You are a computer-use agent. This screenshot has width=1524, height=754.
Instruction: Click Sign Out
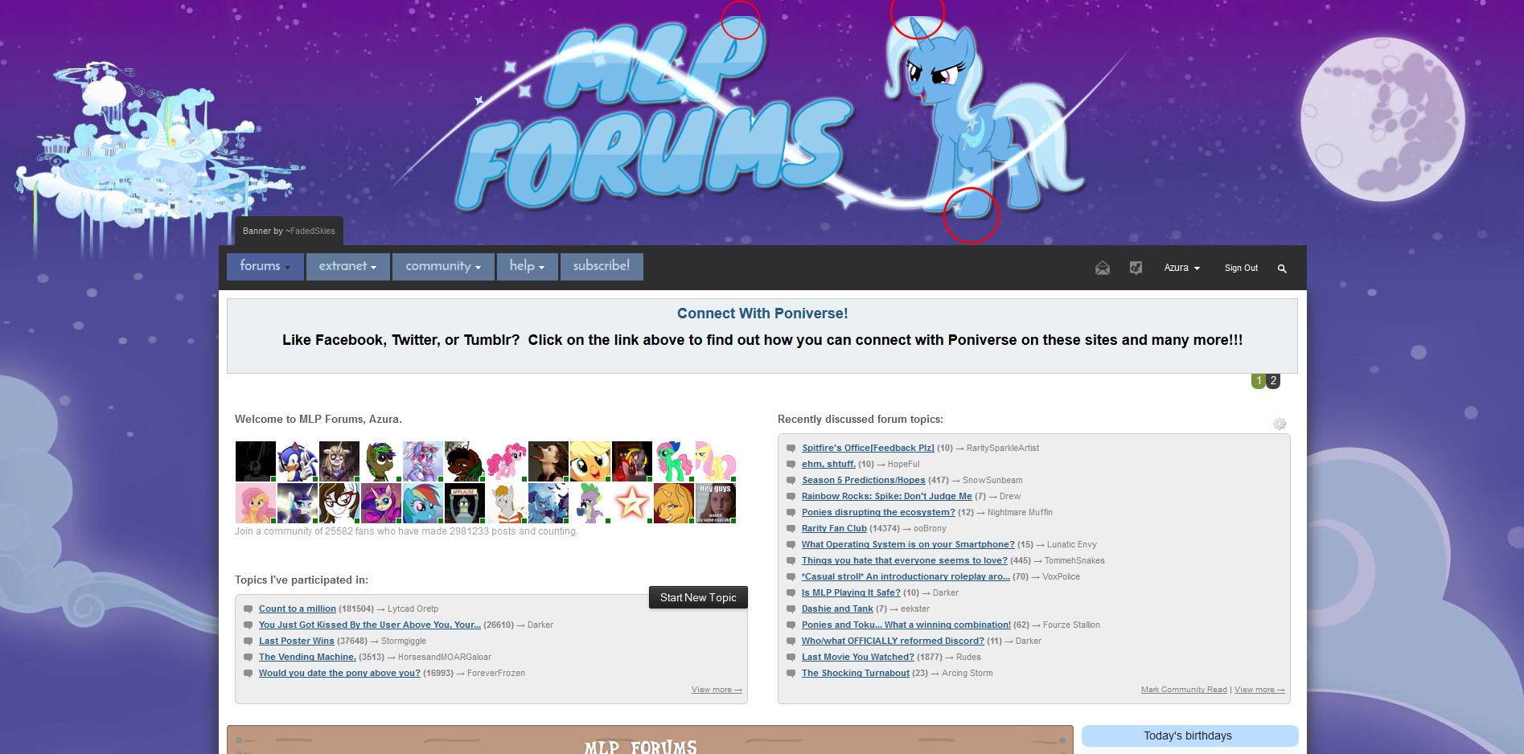[1241, 268]
